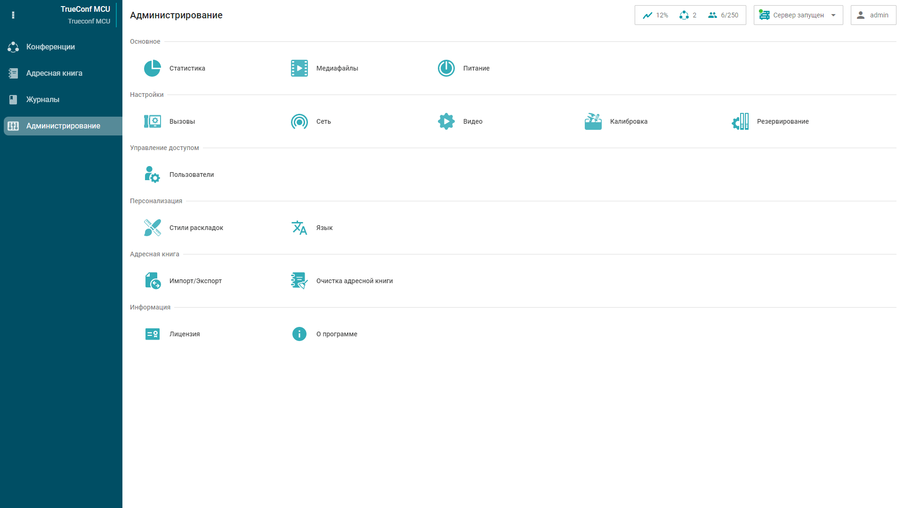The width and height of the screenshot is (904, 508).
Task: Open Очистка адресной книги
Action: click(354, 281)
